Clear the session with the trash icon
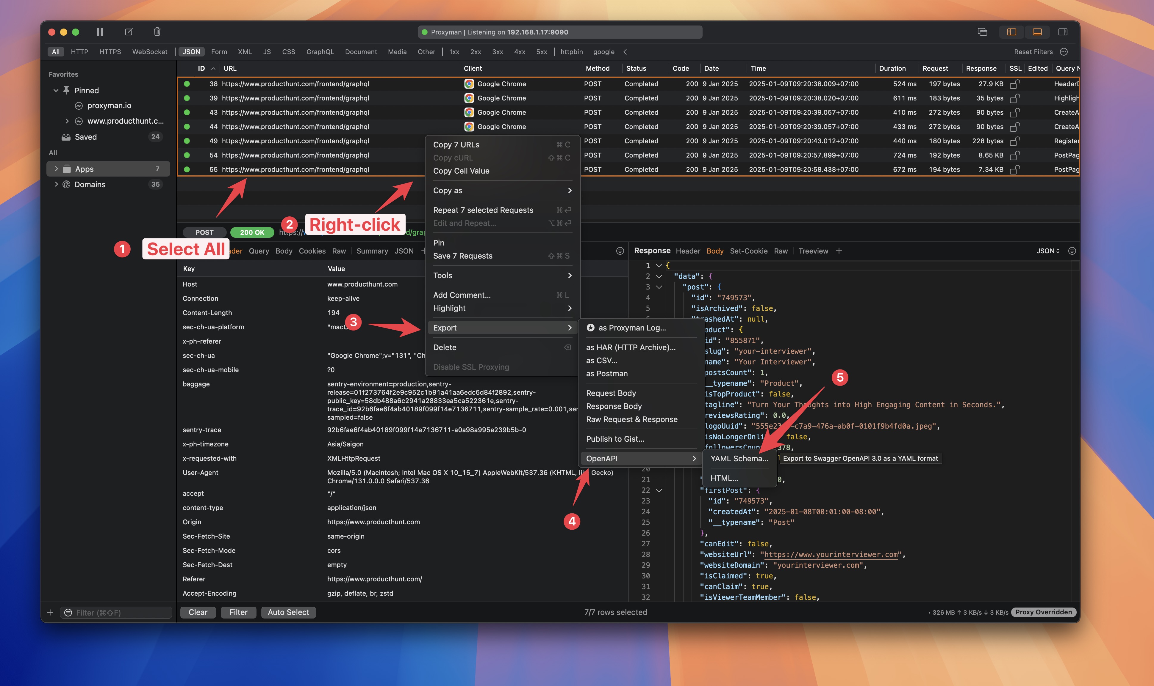 pyautogui.click(x=157, y=32)
